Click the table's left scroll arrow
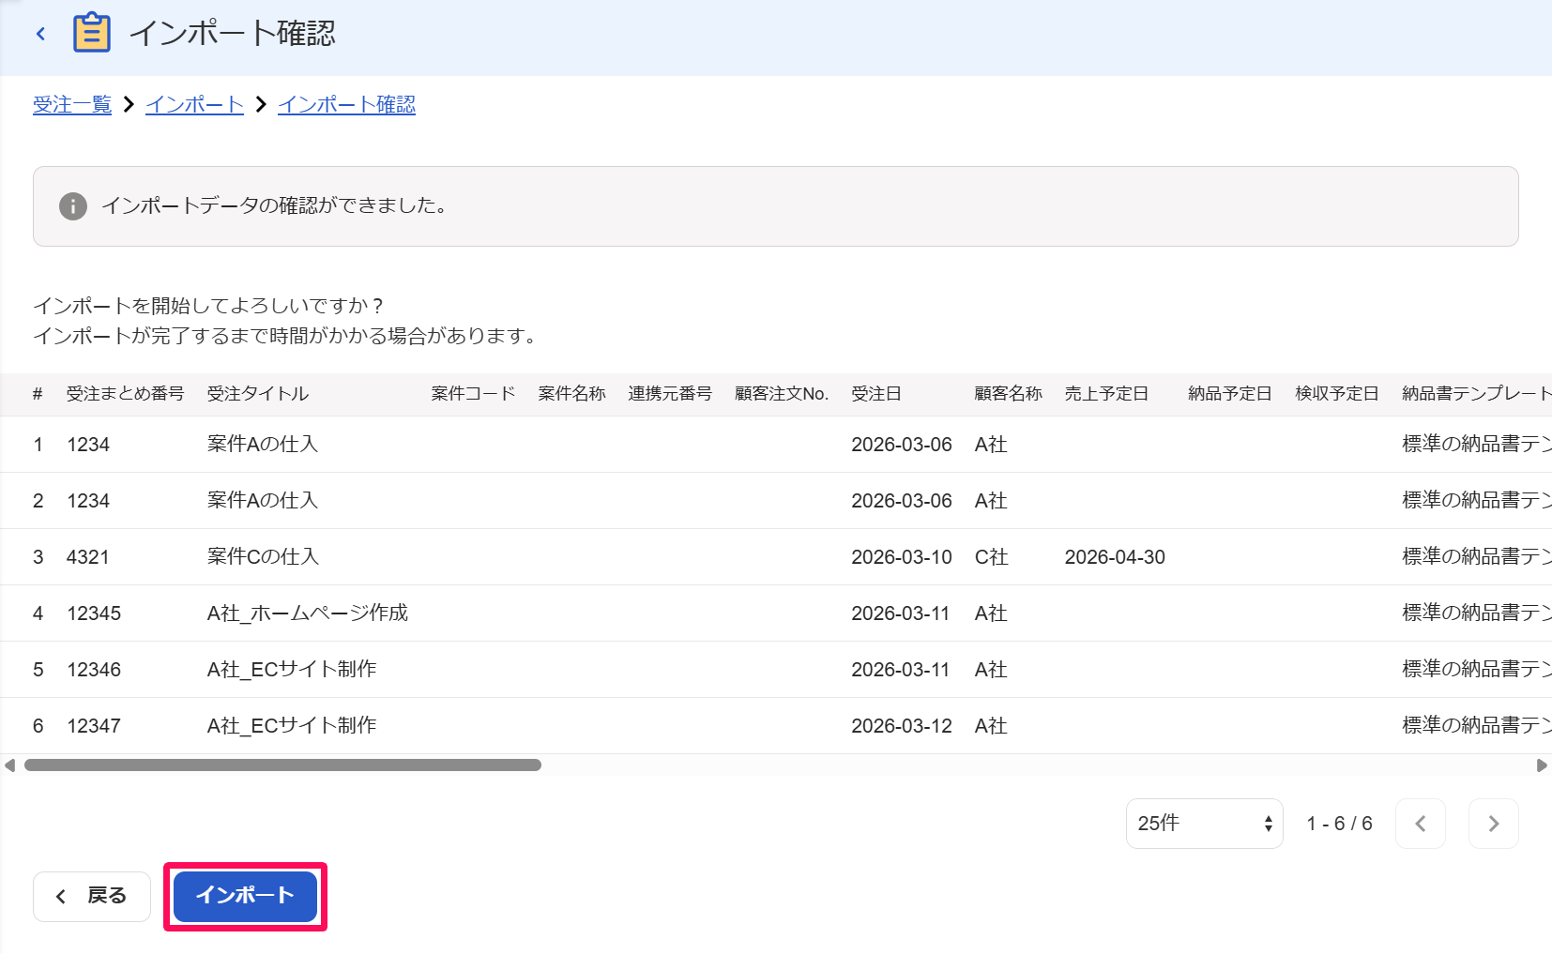This screenshot has width=1552, height=954. click(x=9, y=765)
